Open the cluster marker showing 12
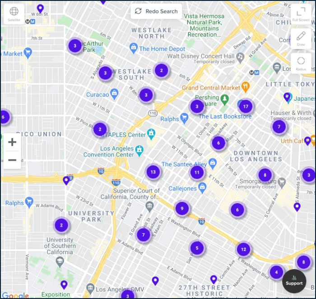316x299 pixels. (243, 249)
